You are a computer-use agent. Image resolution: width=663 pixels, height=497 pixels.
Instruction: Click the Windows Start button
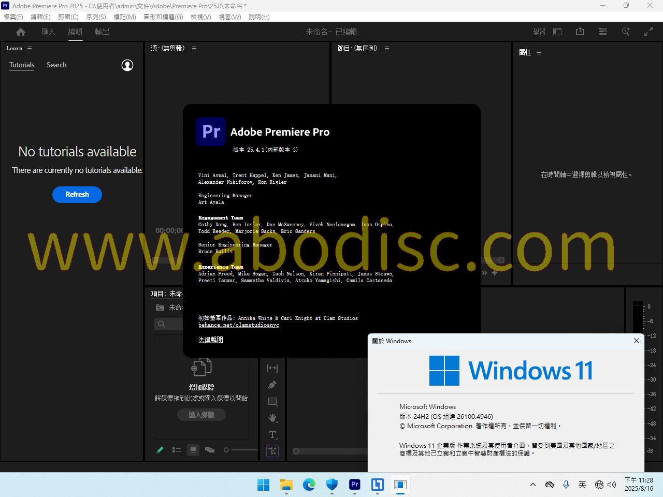(264, 485)
